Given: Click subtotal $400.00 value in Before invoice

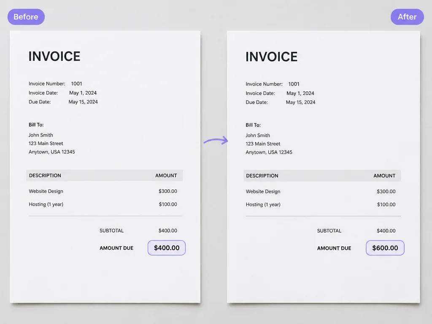Looking at the screenshot, I should point(168,231).
